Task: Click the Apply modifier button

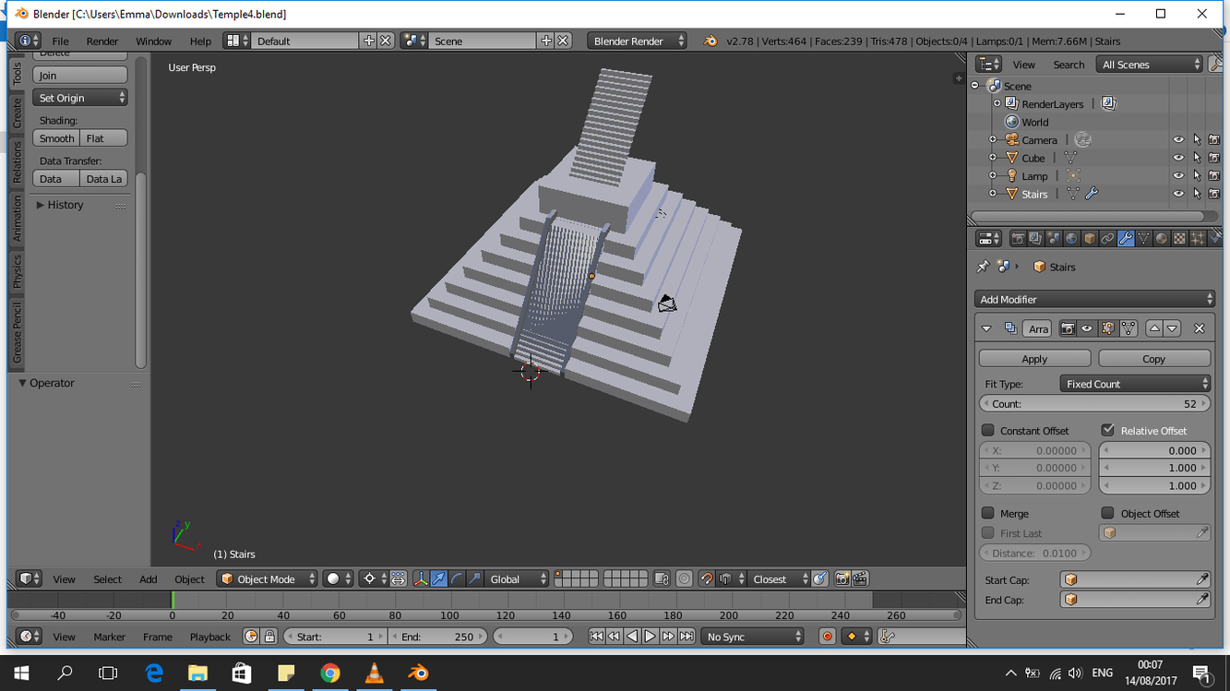Action: coord(1034,359)
